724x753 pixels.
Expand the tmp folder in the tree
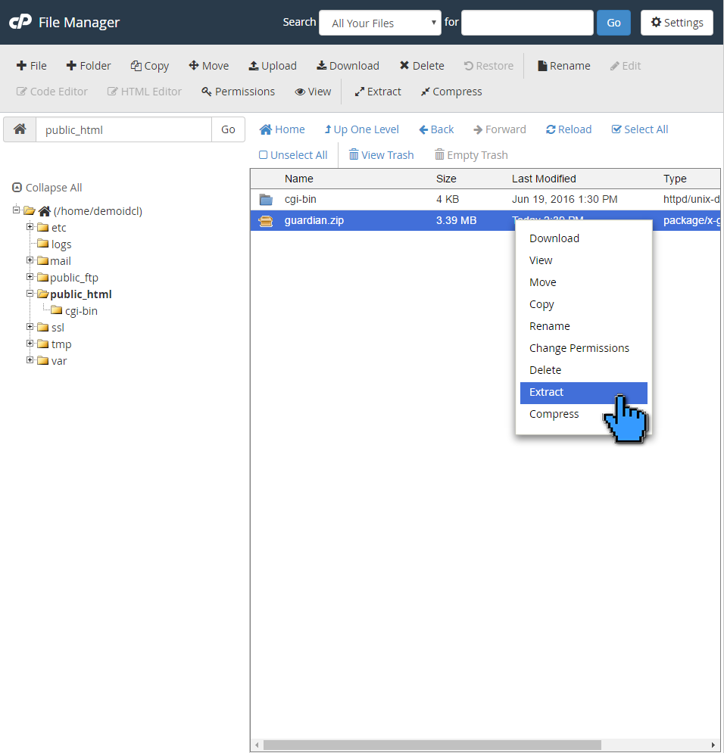tap(30, 344)
